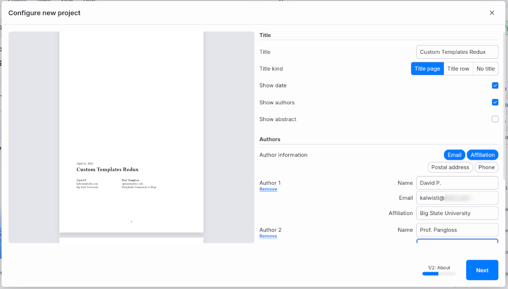
Task: Enable the Show abstract checkbox
Action: (495, 119)
